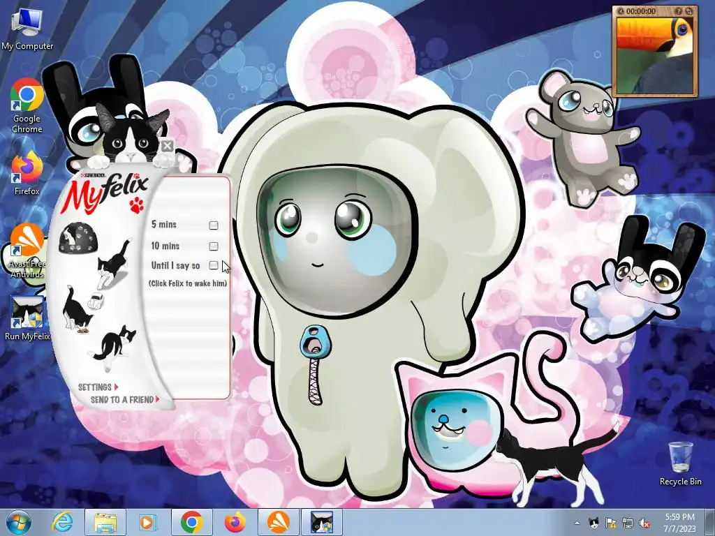Switch to Firefox on the taskbar

pyautogui.click(x=235, y=522)
